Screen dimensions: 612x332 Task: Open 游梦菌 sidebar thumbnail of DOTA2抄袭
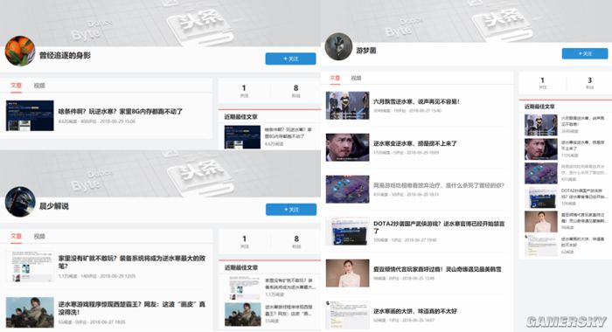pyautogui.click(x=540, y=197)
